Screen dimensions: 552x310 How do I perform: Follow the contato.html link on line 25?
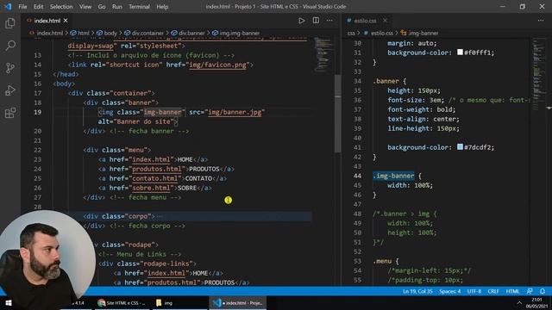point(154,178)
